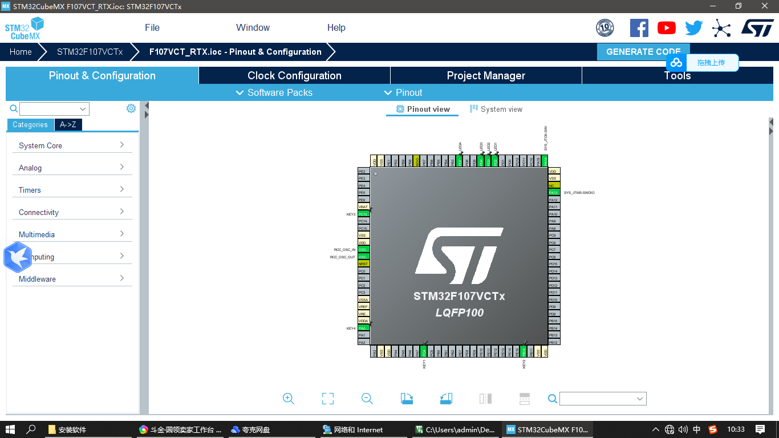Select the Categories tab

click(x=30, y=124)
